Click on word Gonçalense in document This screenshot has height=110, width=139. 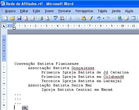point(83,68)
